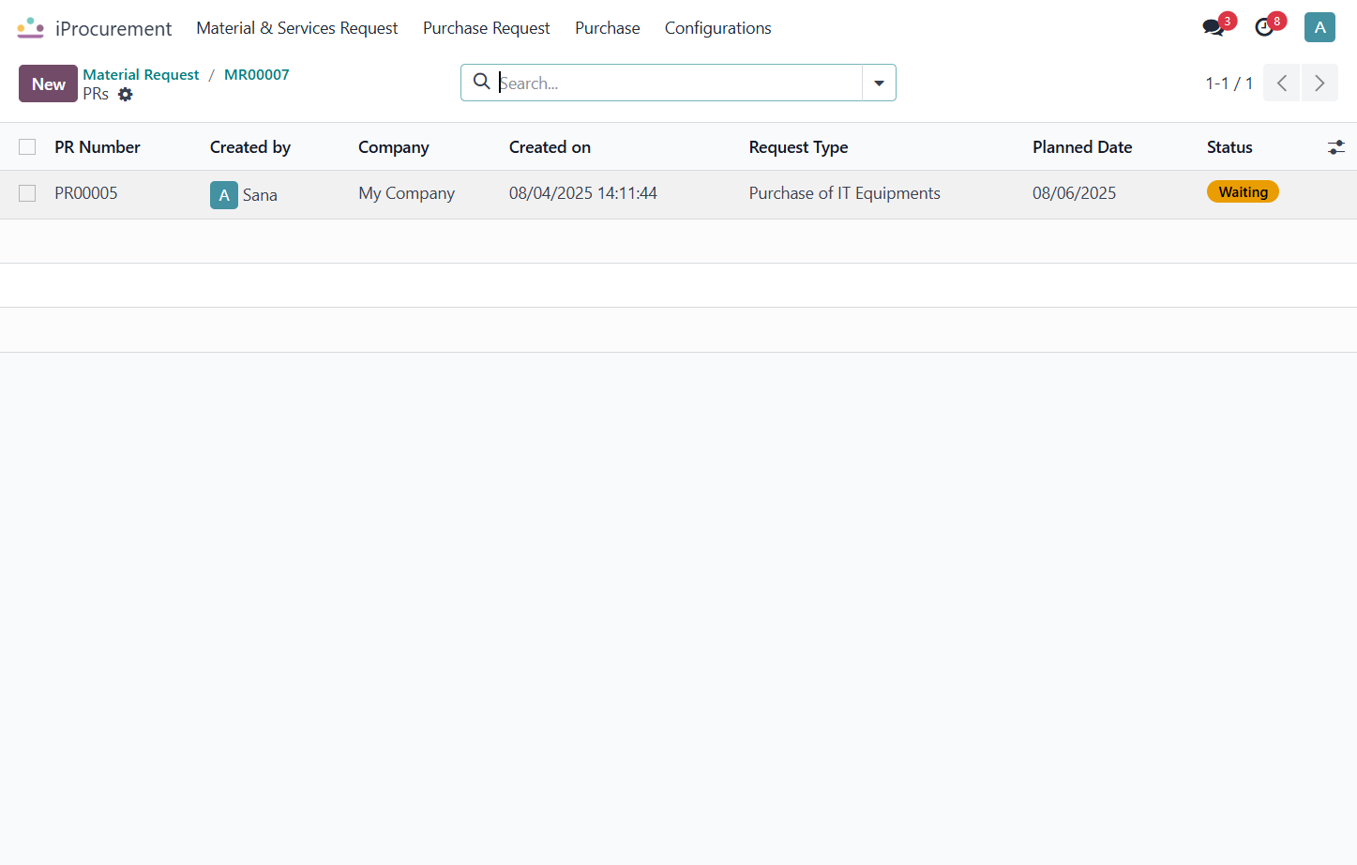Viewport: 1357px width, 865px height.
Task: Open the Configurations menu
Action: point(718,28)
